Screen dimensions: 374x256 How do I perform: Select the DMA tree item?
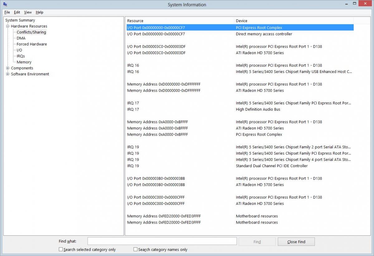[x=21, y=38]
